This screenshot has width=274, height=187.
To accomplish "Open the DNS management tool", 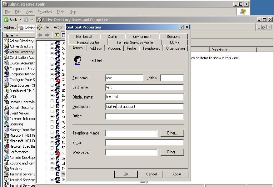I will click(x=10, y=96).
